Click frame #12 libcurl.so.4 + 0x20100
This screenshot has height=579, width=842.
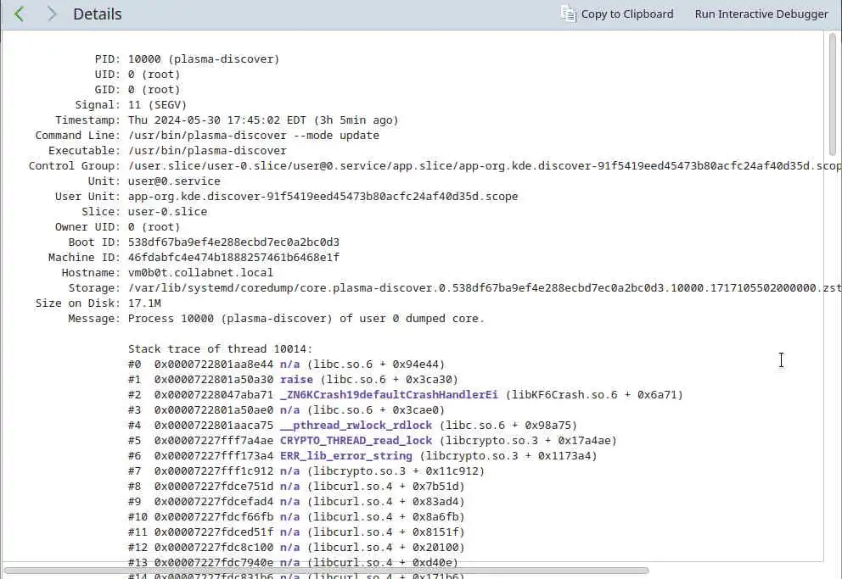385,548
